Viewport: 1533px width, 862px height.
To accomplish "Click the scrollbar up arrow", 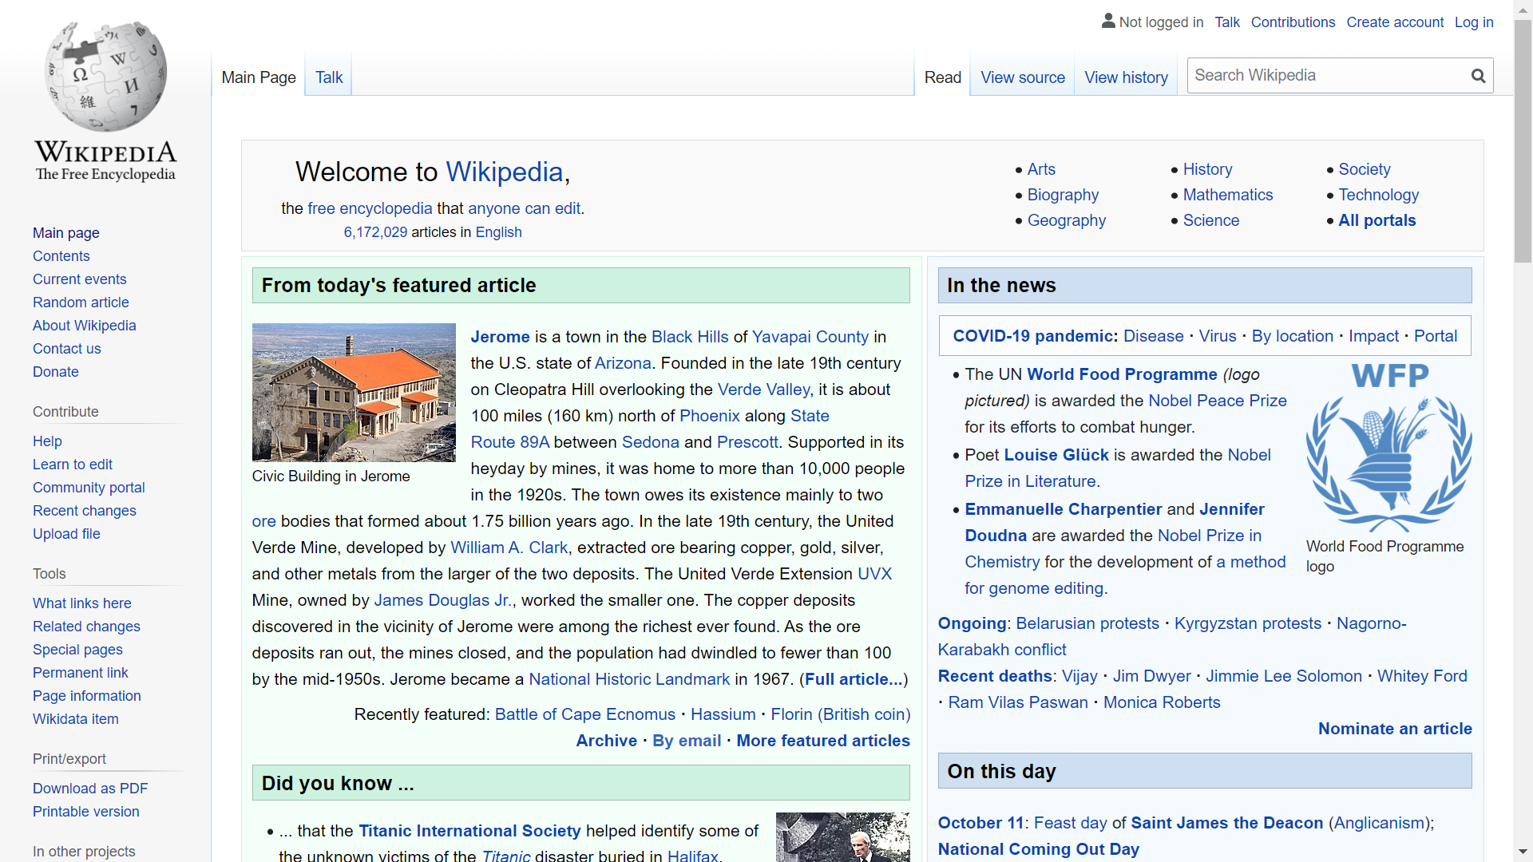I will (x=1523, y=10).
